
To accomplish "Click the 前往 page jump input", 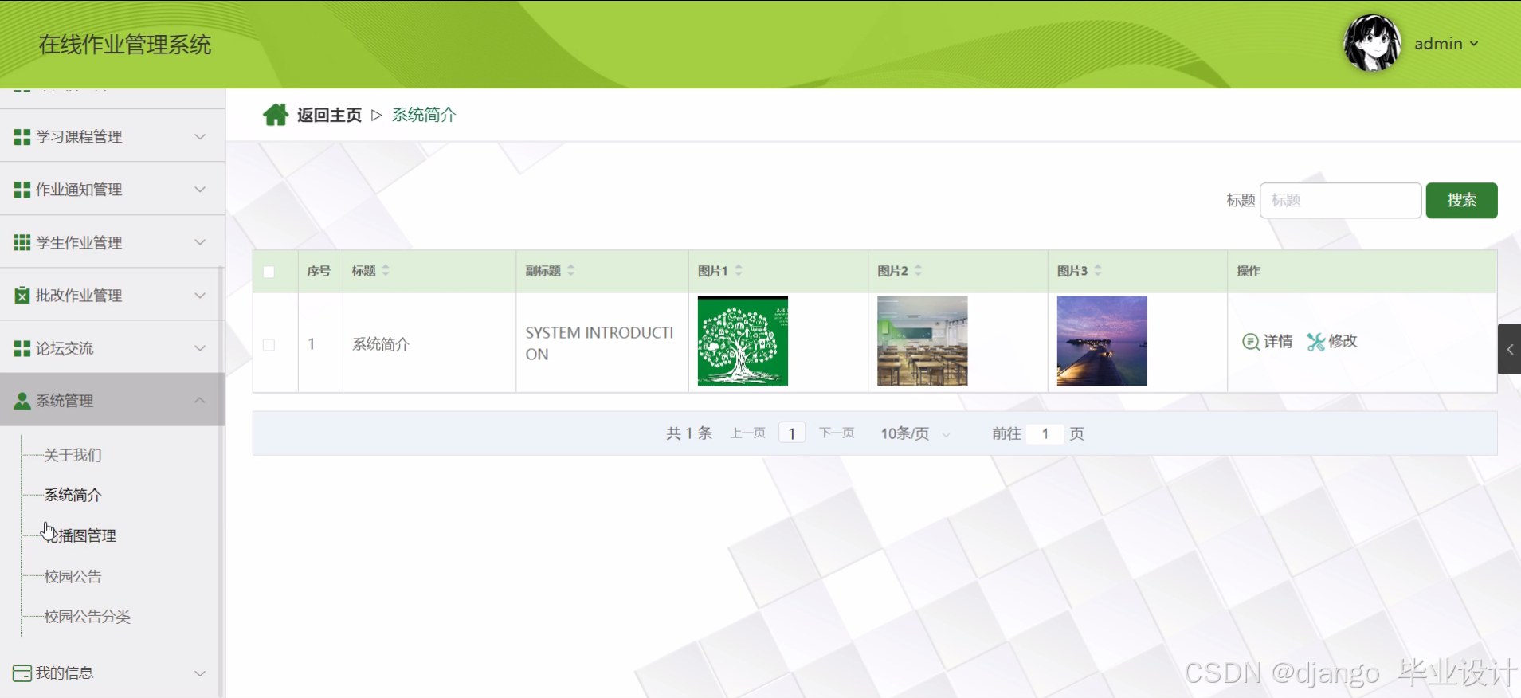I will pos(1045,433).
